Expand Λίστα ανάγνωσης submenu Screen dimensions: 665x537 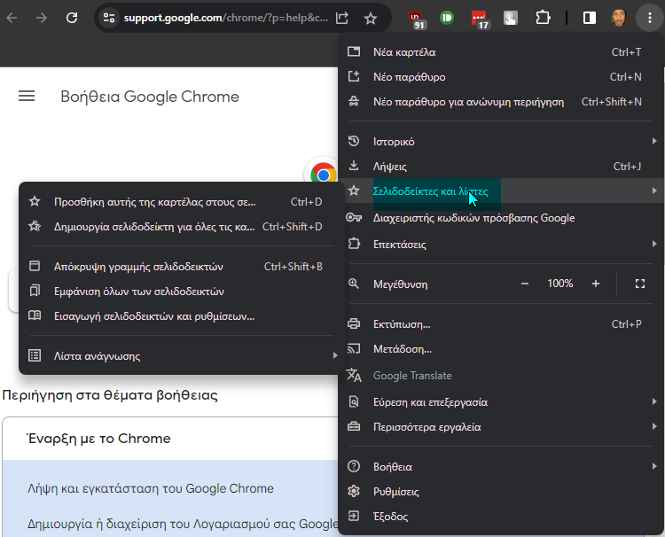coord(181,356)
